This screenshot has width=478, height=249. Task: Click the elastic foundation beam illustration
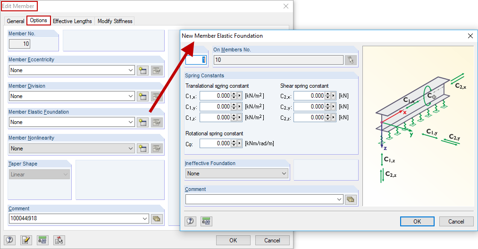418,126
